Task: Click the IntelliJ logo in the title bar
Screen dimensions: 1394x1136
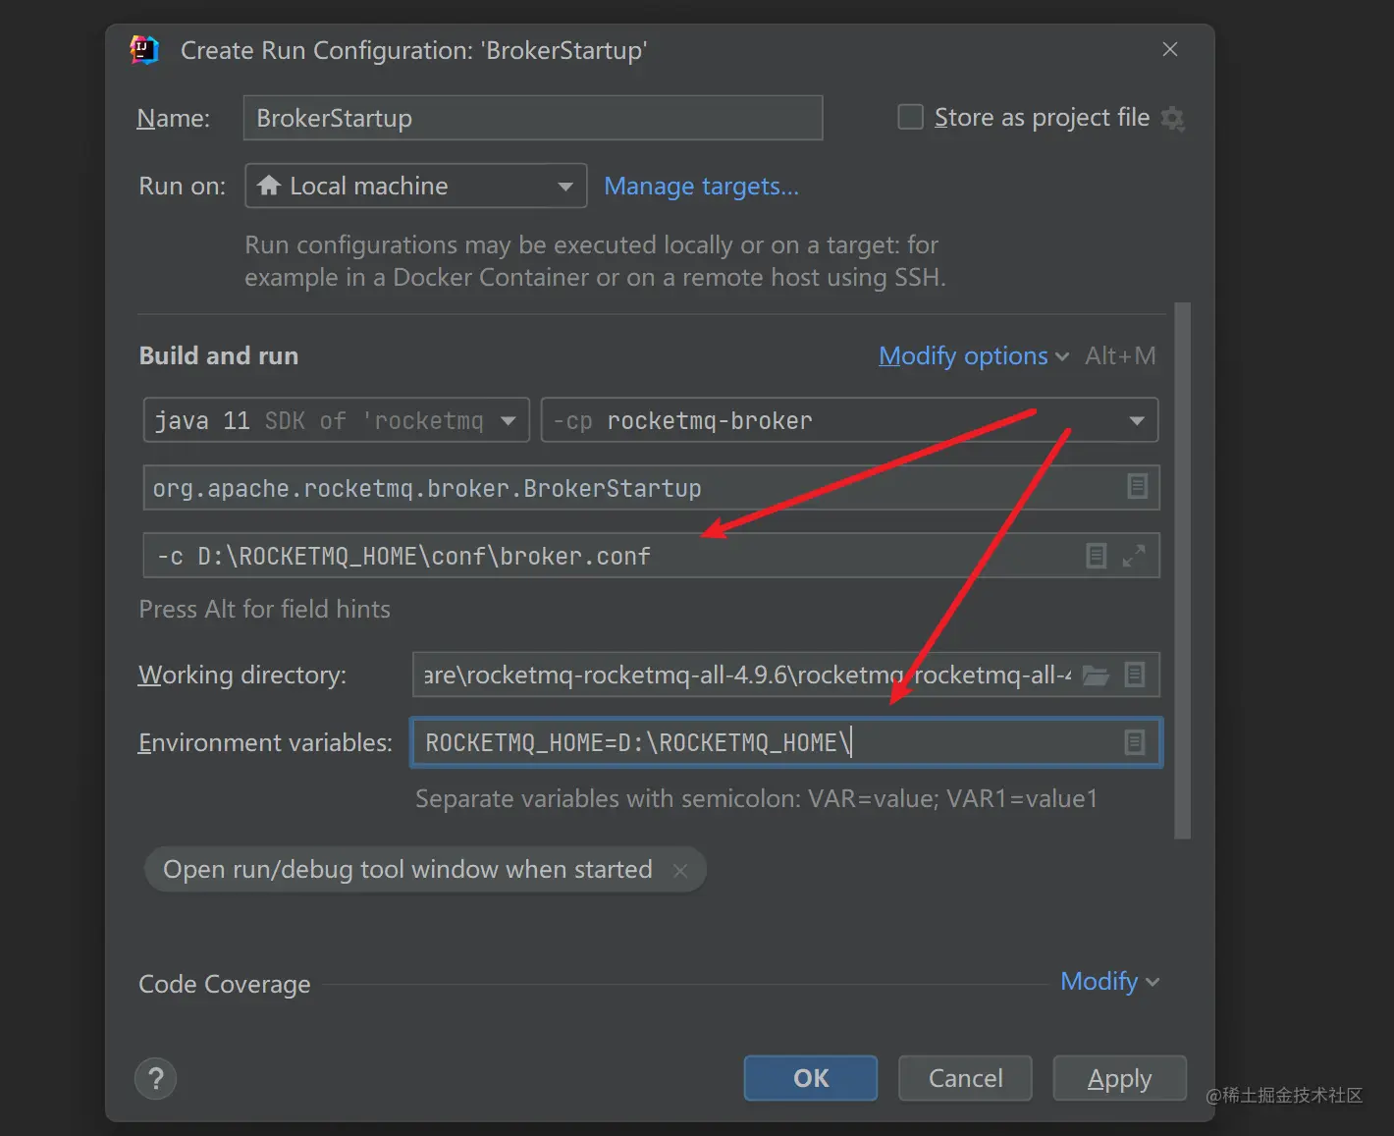Action: tap(144, 50)
